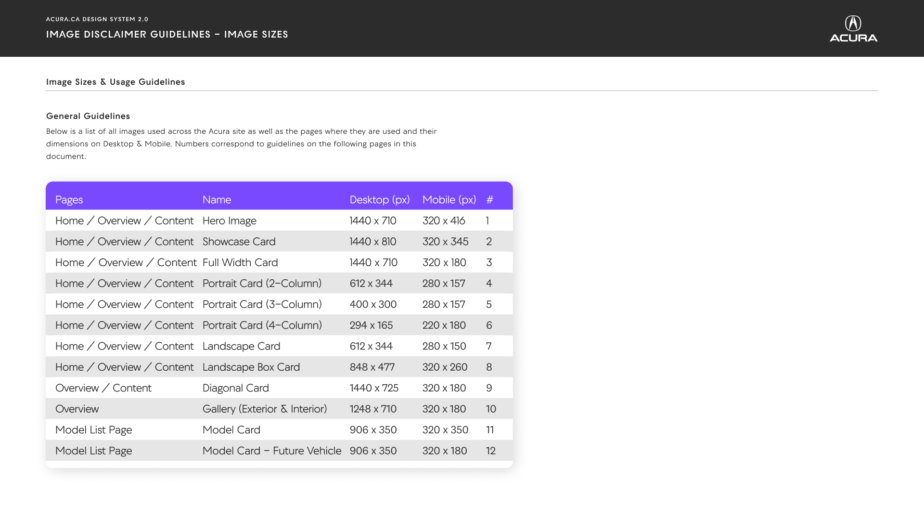Image resolution: width=924 pixels, height=520 pixels.
Task: Select 'Portrait Card (4–Column)' cell
Action: pyautogui.click(x=262, y=325)
